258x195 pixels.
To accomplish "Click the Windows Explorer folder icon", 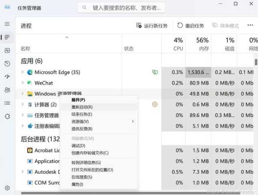I will click(x=30, y=94).
